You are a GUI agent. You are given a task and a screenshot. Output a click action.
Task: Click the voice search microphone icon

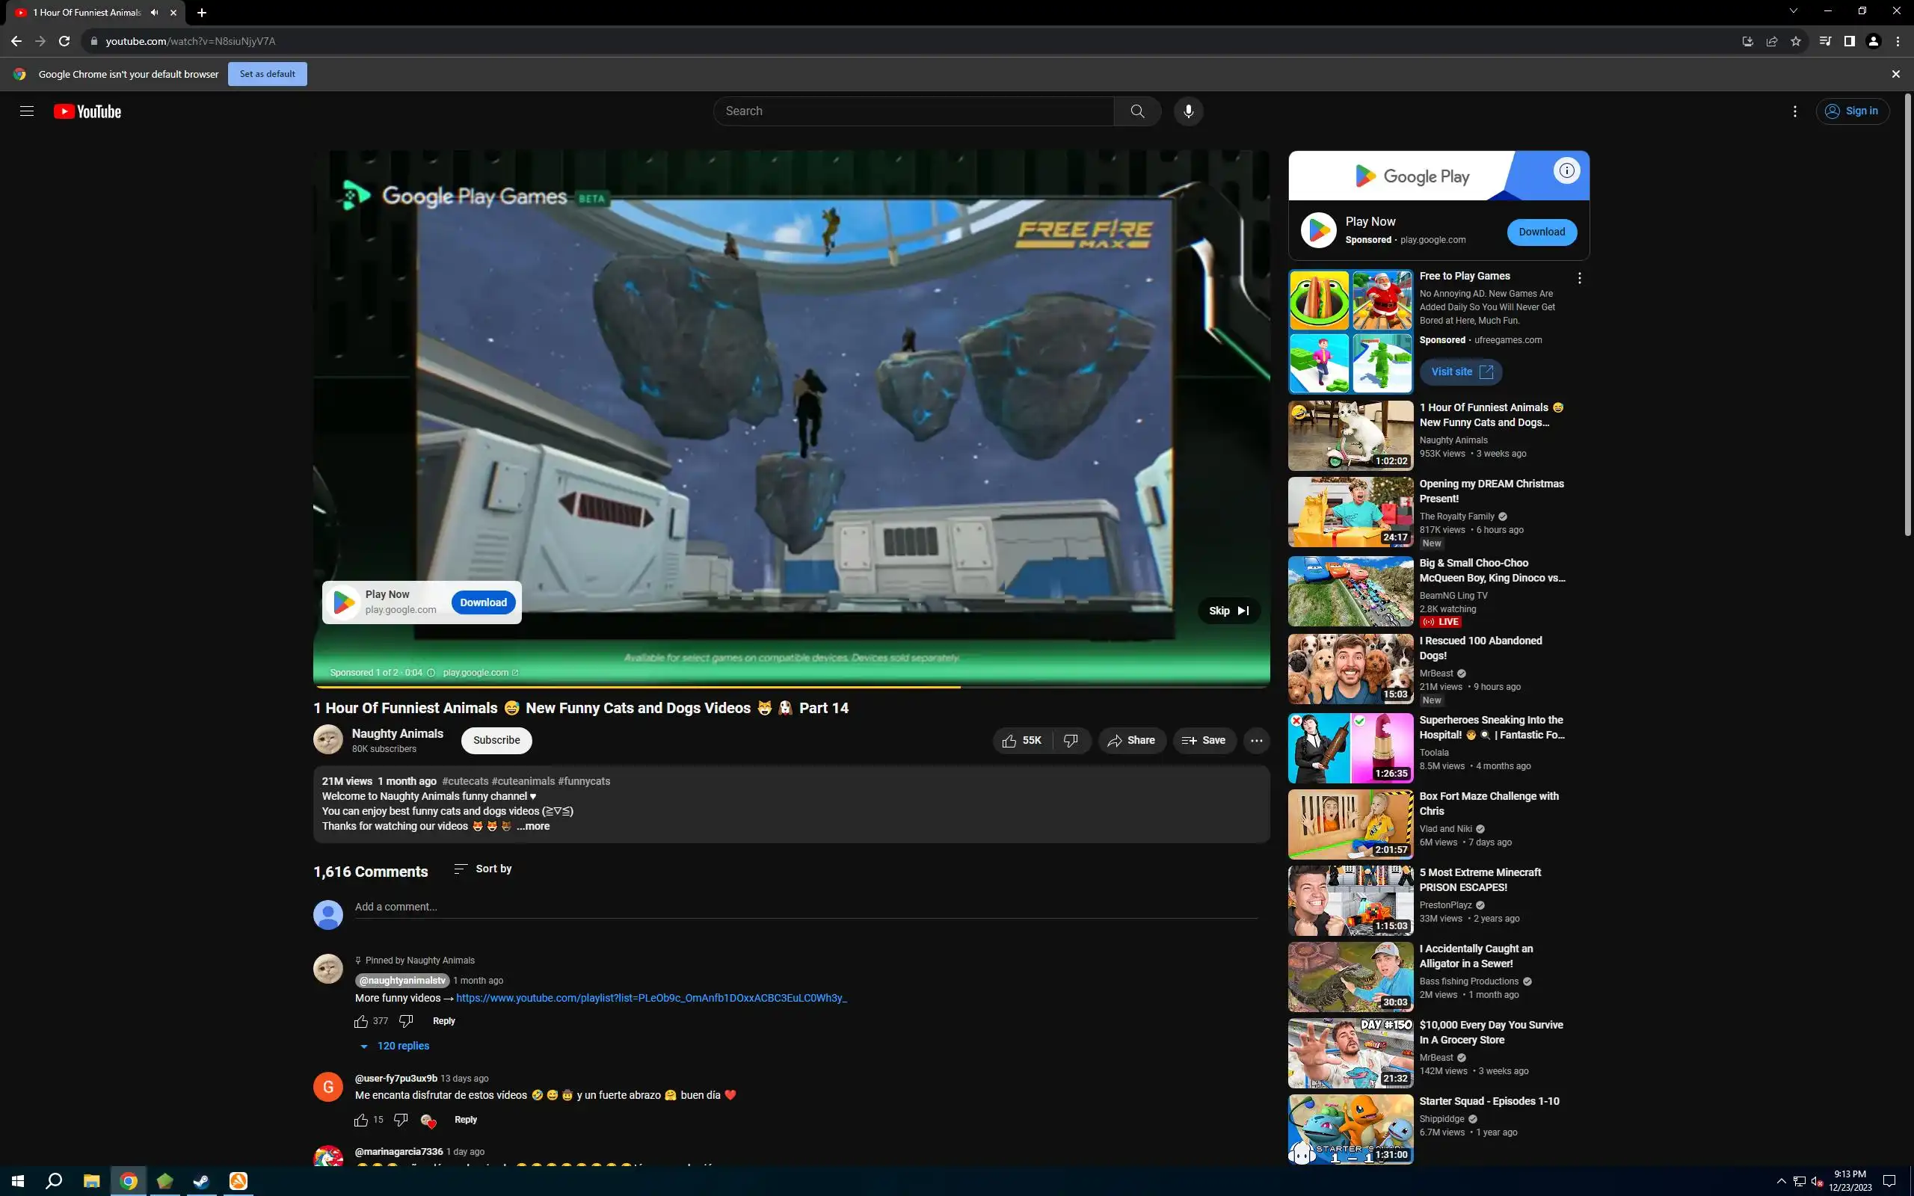point(1188,111)
